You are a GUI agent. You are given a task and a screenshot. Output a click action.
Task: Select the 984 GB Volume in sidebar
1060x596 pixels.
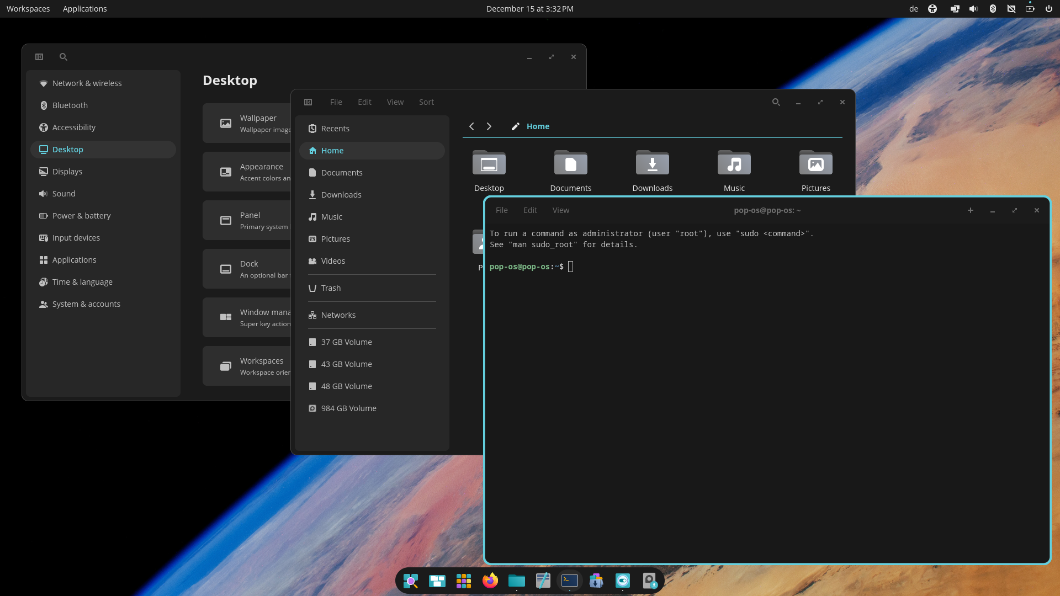click(348, 408)
